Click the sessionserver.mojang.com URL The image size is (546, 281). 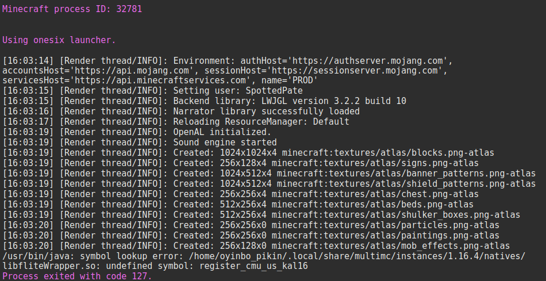pos(368,71)
